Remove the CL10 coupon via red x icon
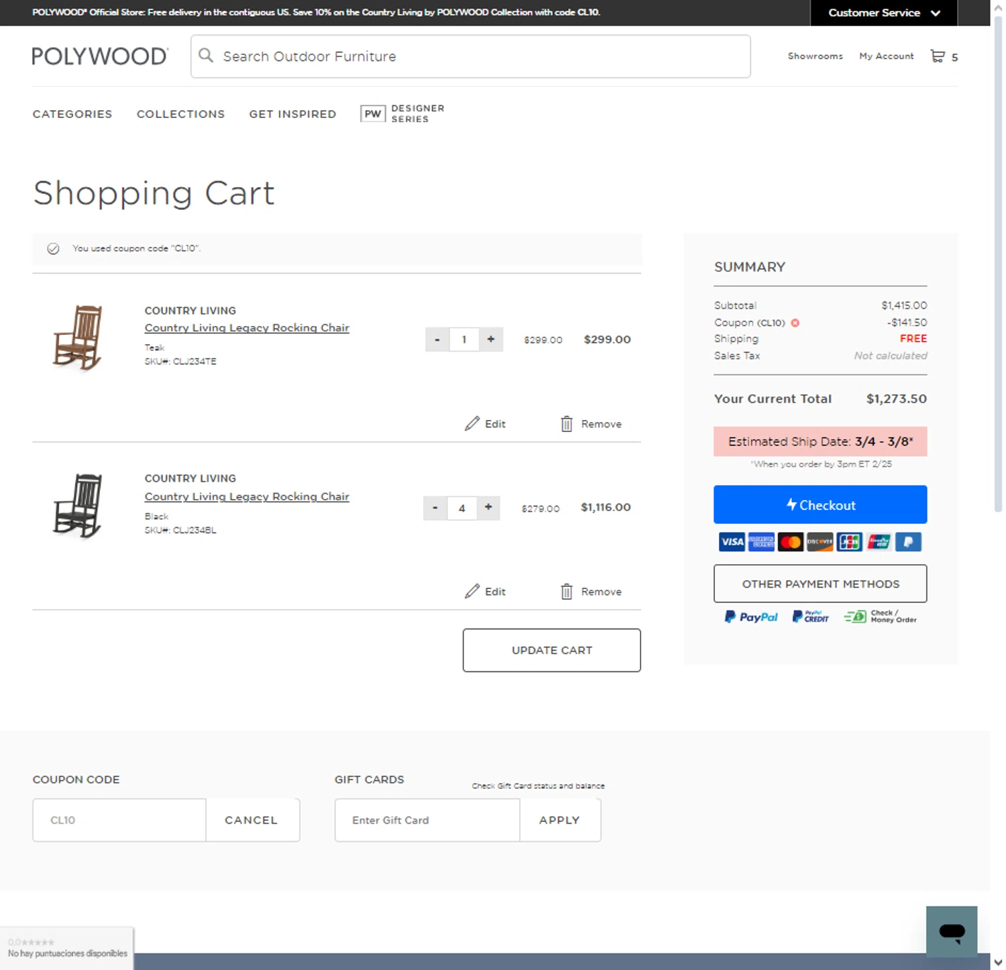This screenshot has width=1006, height=970. 795,323
